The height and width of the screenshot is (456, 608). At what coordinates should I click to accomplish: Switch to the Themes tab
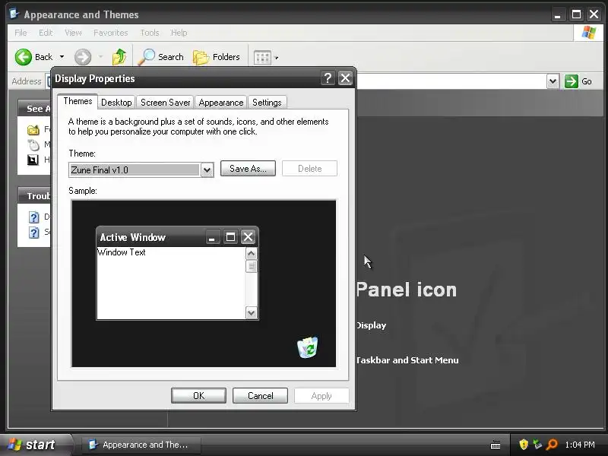78,101
